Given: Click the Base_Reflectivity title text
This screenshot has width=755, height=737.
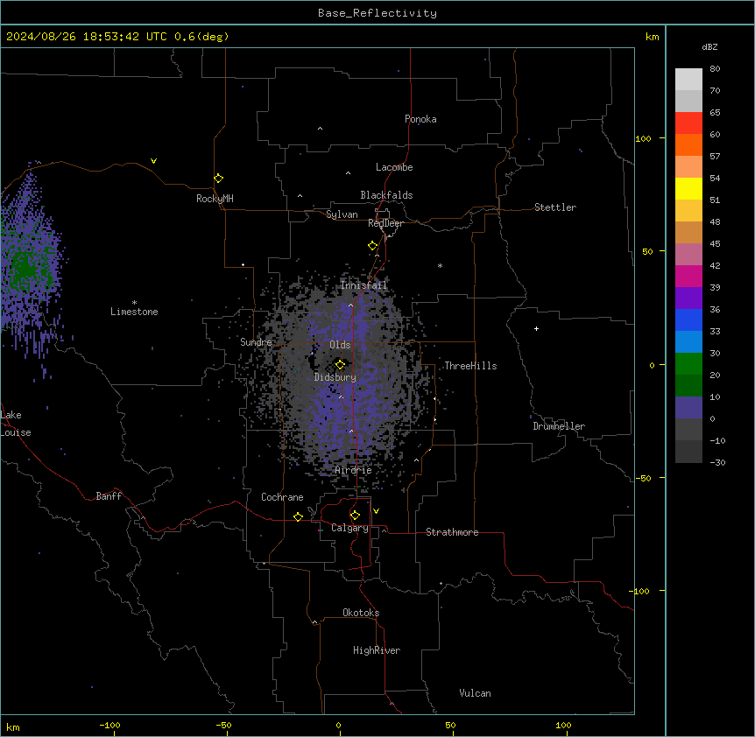Looking at the screenshot, I should pyautogui.click(x=377, y=13).
